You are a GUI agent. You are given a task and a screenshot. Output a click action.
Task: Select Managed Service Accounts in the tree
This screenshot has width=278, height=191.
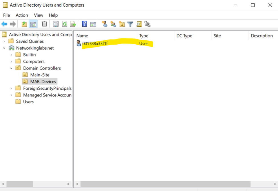tap(47, 95)
